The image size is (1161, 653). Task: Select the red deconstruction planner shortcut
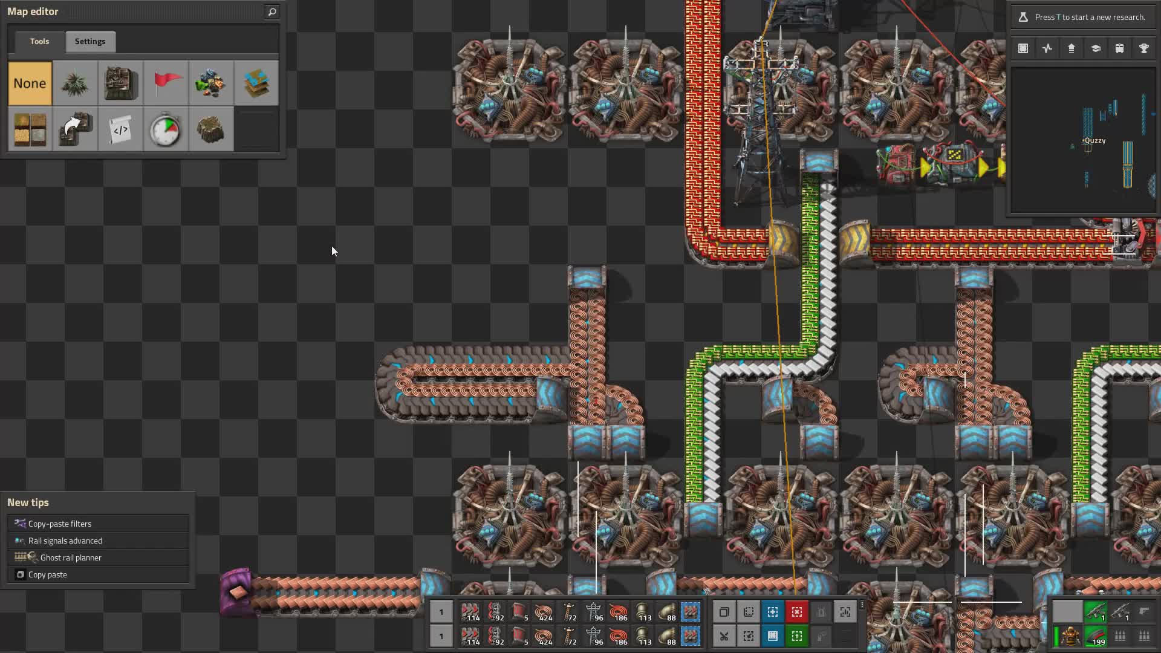tap(797, 612)
